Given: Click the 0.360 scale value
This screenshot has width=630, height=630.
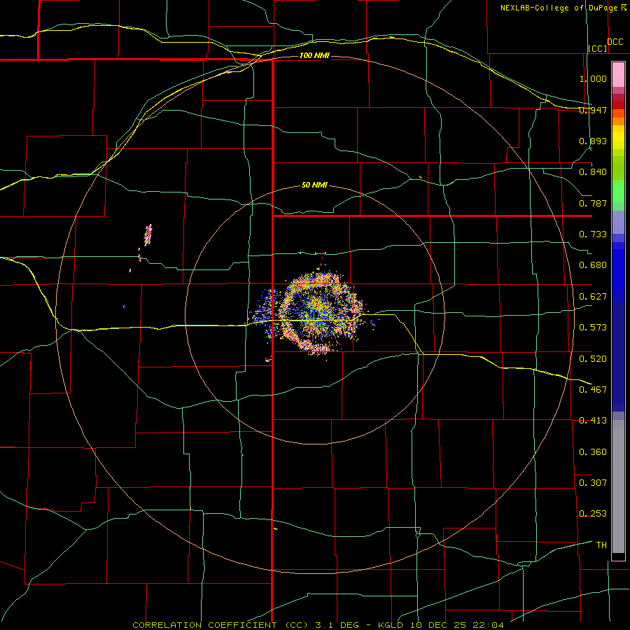Looking at the screenshot, I should tap(593, 451).
